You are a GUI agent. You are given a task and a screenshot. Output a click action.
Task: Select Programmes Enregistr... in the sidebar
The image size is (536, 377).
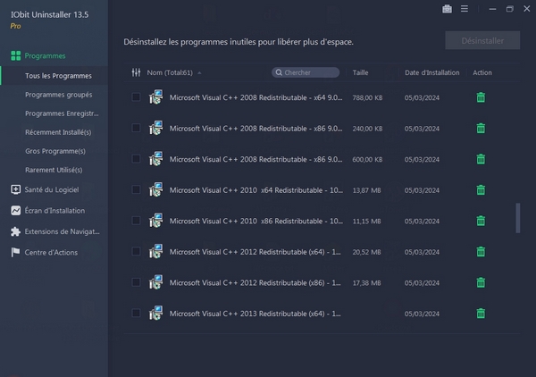point(62,113)
